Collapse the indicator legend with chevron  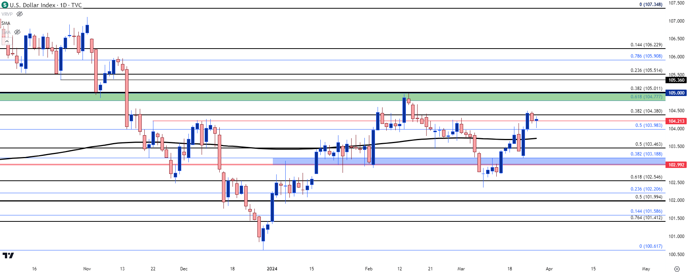pos(7,41)
